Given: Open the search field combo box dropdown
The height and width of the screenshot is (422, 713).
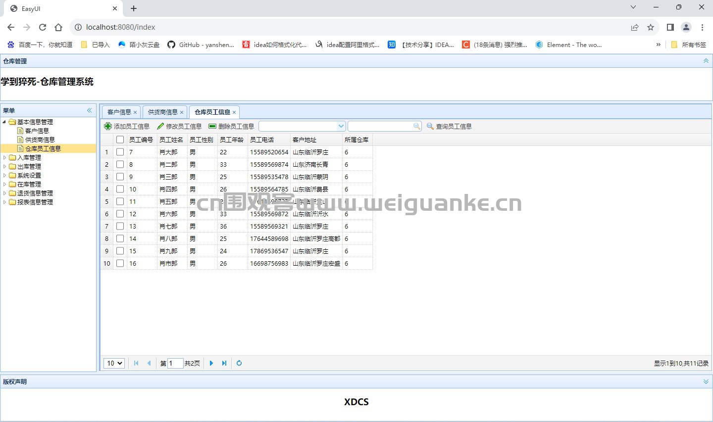Looking at the screenshot, I should pos(341,126).
